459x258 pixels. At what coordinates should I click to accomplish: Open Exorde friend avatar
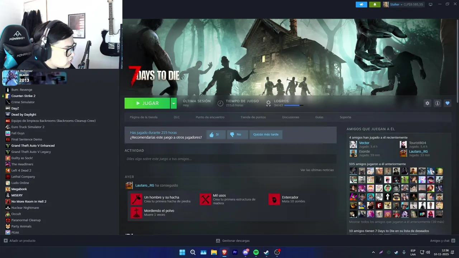pos(353,153)
